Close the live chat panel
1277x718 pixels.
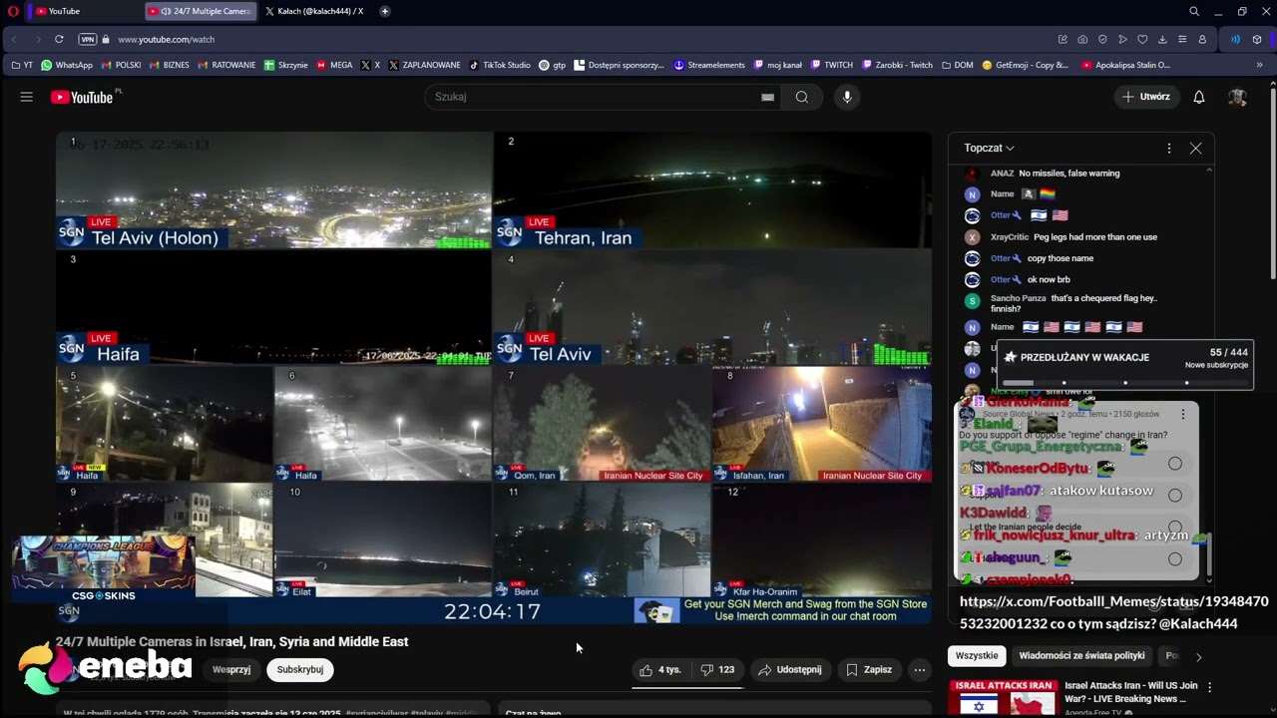tap(1195, 148)
